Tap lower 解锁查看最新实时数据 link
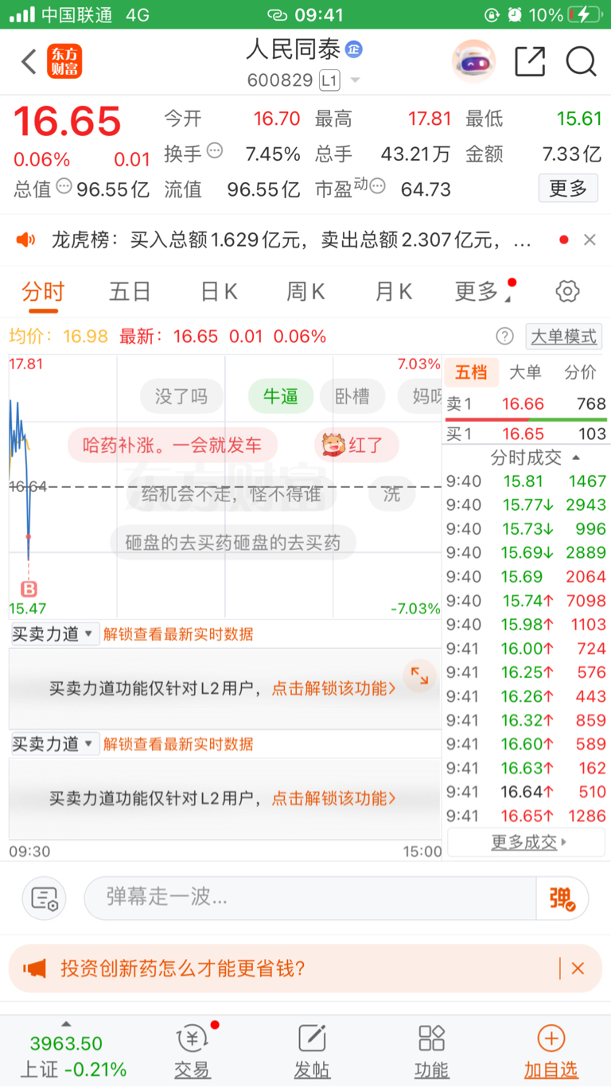The height and width of the screenshot is (1087, 611). 178,744
